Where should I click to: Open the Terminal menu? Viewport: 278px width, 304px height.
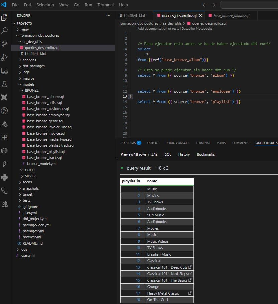(x=105, y=5)
